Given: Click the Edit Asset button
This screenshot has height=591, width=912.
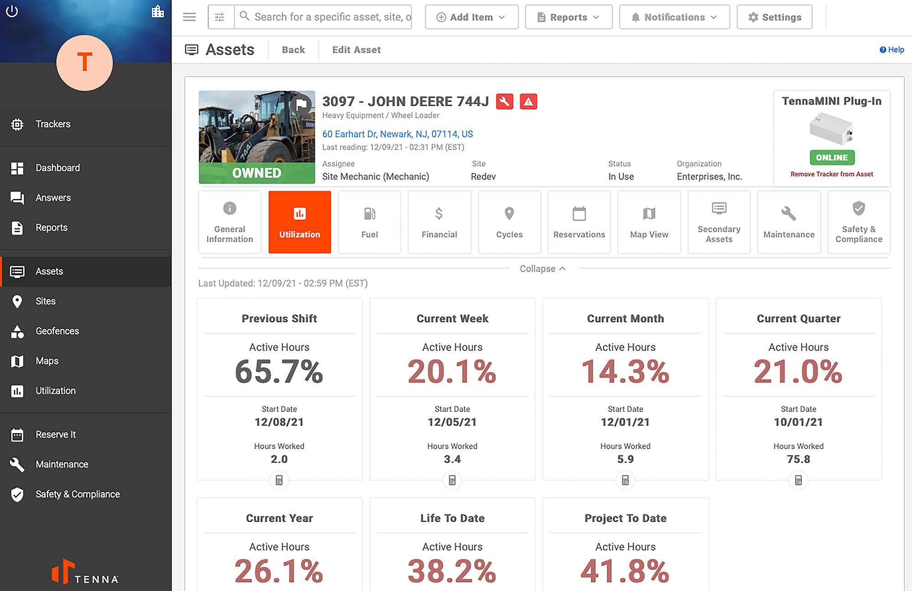Looking at the screenshot, I should tap(356, 50).
